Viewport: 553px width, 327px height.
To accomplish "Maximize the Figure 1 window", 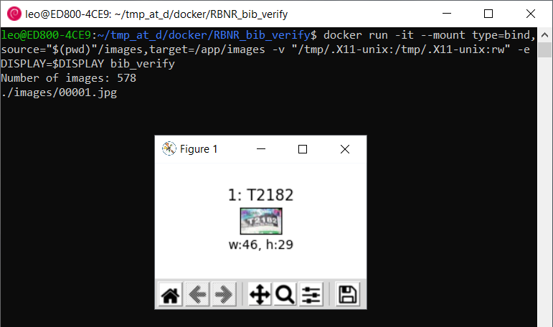I will click(303, 149).
